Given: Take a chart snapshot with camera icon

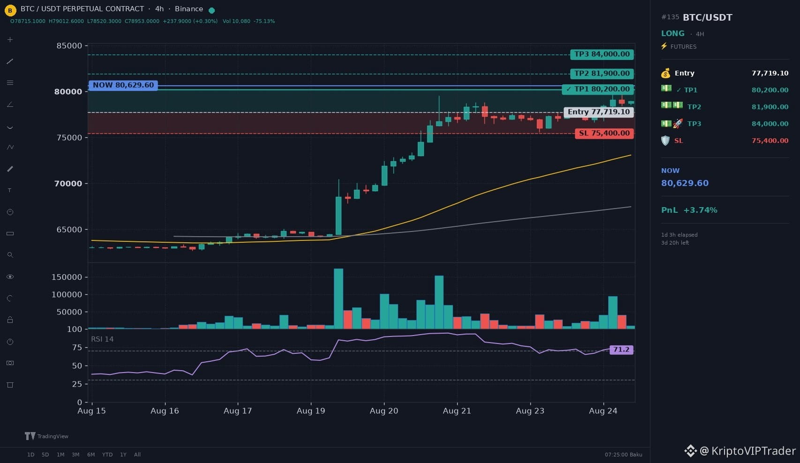Looking at the screenshot, I should pyautogui.click(x=10, y=363).
